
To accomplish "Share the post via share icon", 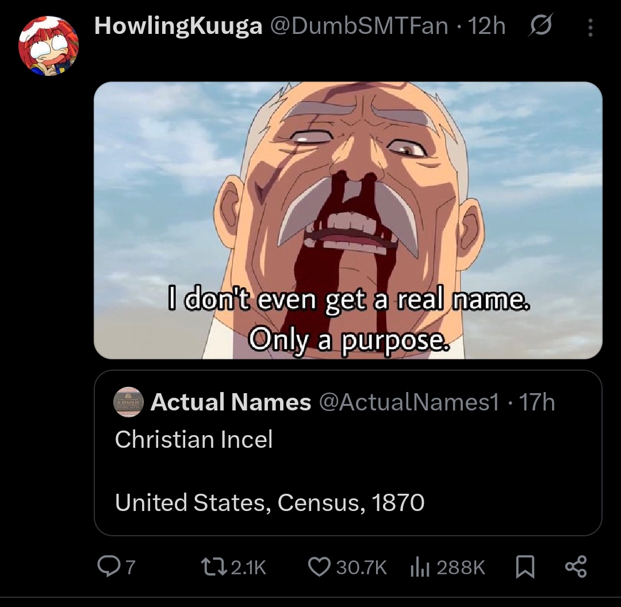I will pyautogui.click(x=576, y=567).
